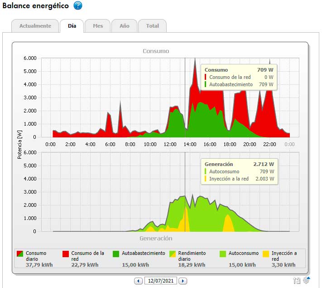
Task: Click the Generación 2.712 W tooltip header
Action: pyautogui.click(x=239, y=164)
